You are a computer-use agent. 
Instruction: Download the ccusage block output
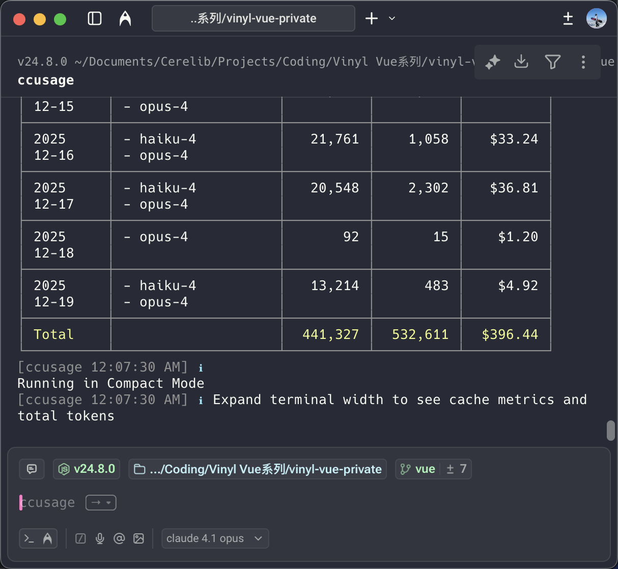point(521,62)
